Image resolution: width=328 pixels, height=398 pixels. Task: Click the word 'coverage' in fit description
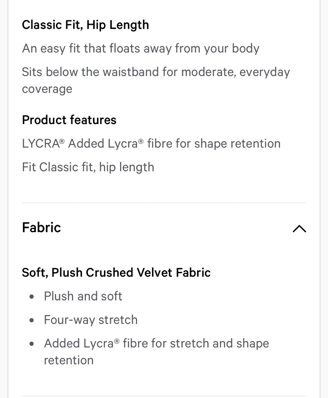(47, 89)
